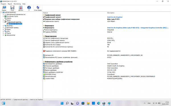
Task: Open the Report menu
Action: pos(10,4)
